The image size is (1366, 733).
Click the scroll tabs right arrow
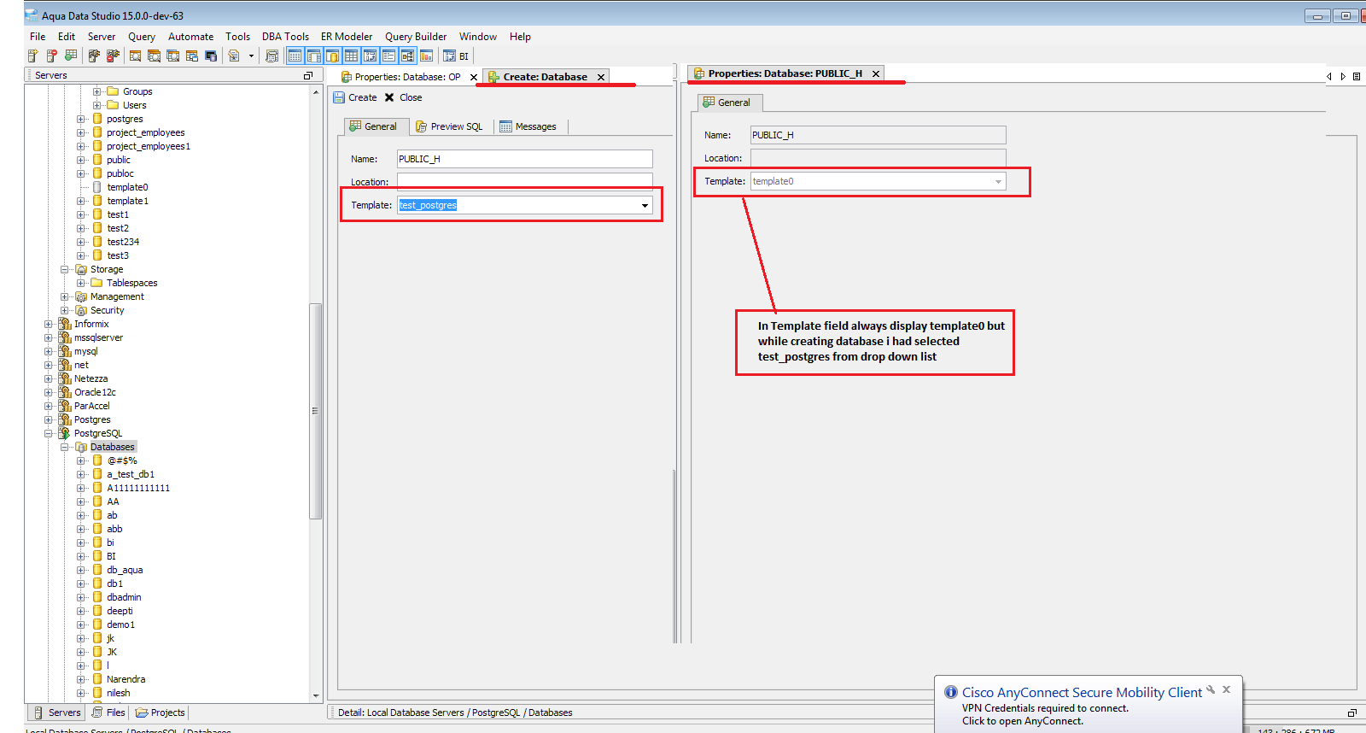pyautogui.click(x=1343, y=76)
